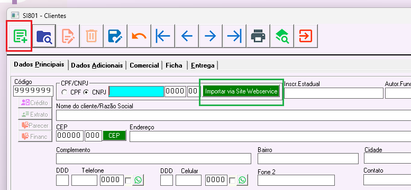411x190 pixels.
Task: Click the Cidade input field
Action: pyautogui.click(x=387, y=158)
